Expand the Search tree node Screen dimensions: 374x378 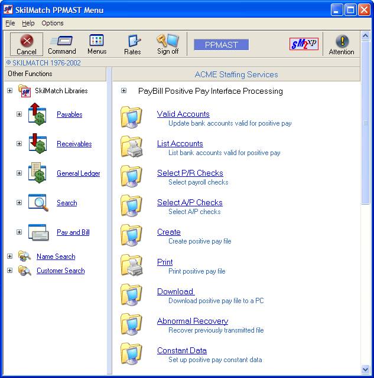19,202
